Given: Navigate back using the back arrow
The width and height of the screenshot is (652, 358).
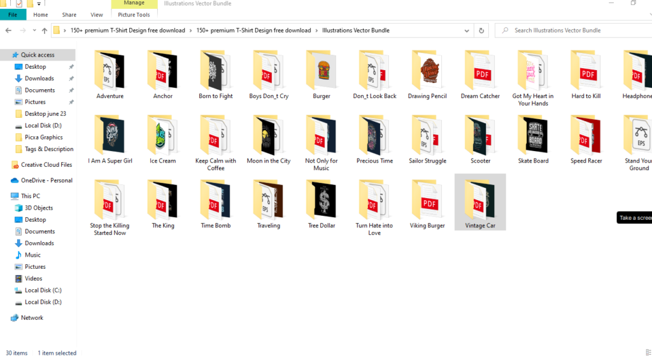Looking at the screenshot, I should coord(9,30).
